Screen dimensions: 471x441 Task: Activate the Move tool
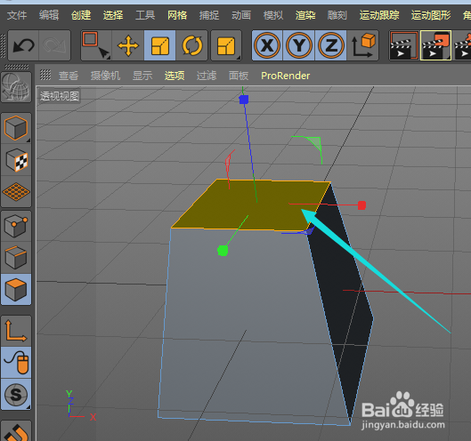[x=128, y=45]
